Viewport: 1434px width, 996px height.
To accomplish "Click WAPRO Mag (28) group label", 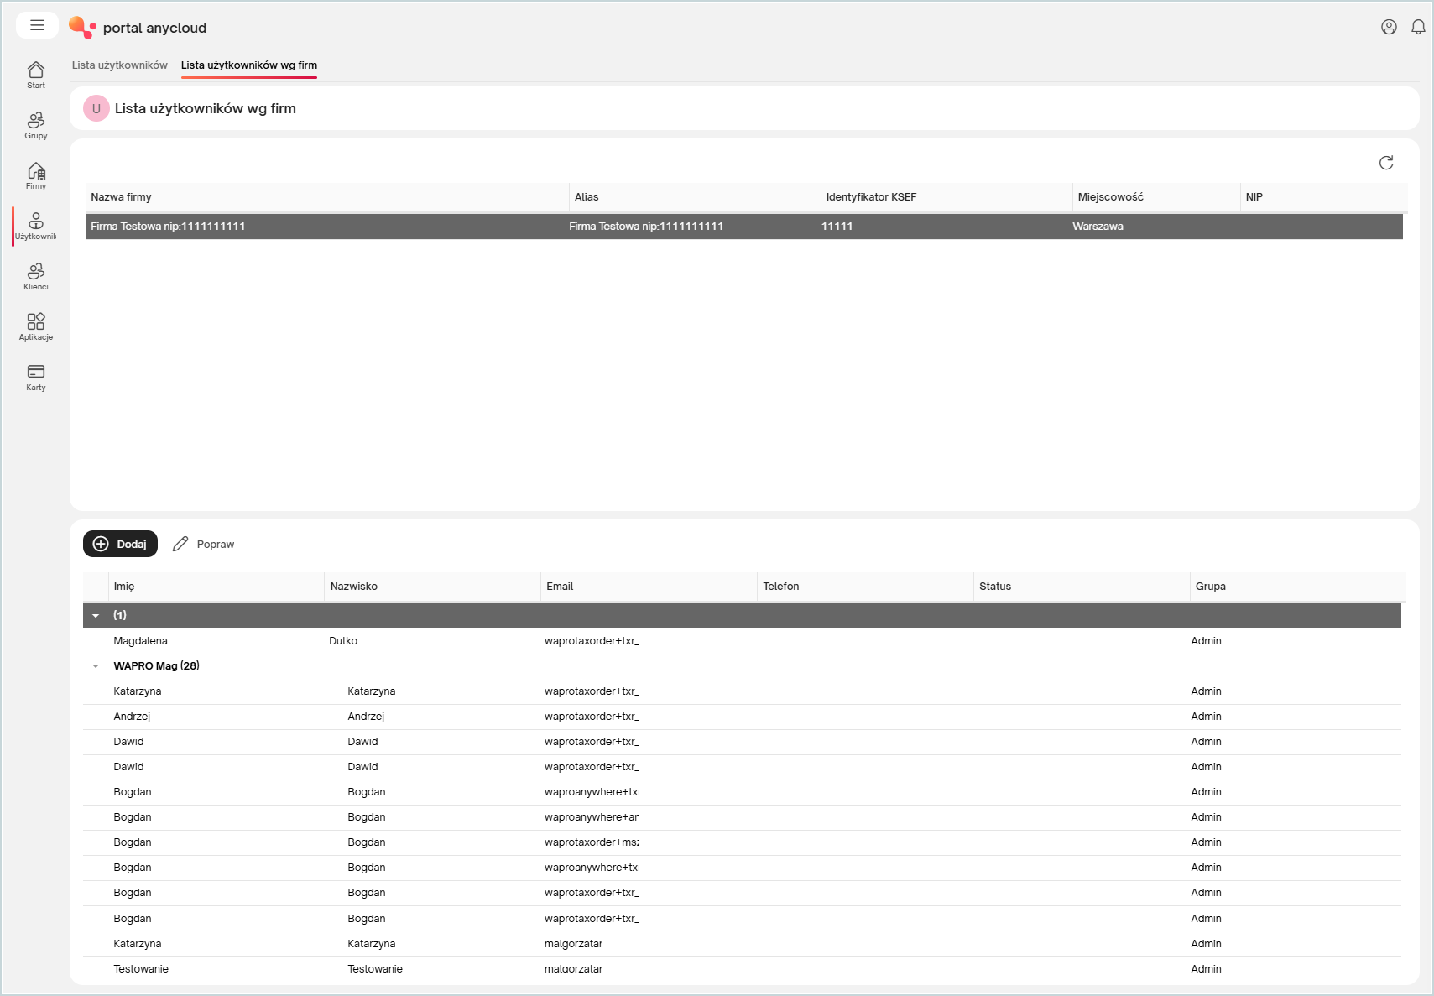I will [157, 666].
